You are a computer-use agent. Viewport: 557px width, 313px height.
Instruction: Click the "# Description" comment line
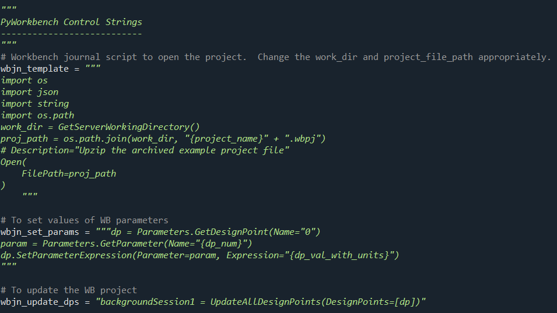point(145,150)
